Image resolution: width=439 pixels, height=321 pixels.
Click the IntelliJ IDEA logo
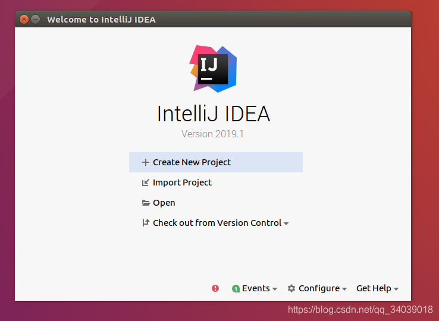214,69
